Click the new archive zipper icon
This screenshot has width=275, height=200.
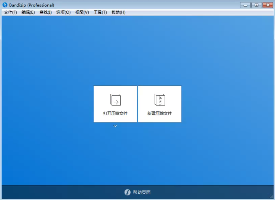[x=160, y=100]
